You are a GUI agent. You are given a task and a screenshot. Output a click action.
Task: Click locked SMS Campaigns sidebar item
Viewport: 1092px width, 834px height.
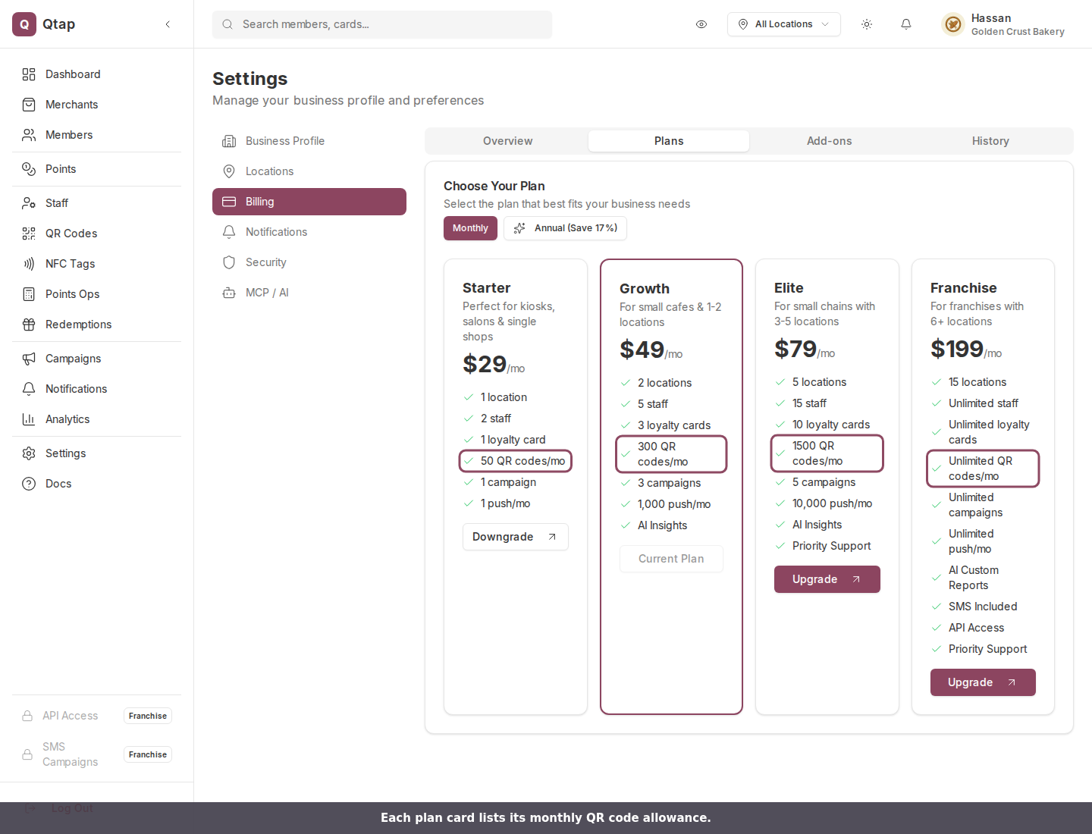96,754
